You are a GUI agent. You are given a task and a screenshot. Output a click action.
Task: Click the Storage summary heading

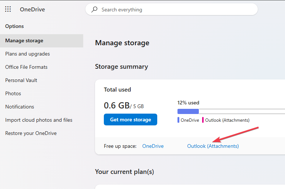coord(122,67)
